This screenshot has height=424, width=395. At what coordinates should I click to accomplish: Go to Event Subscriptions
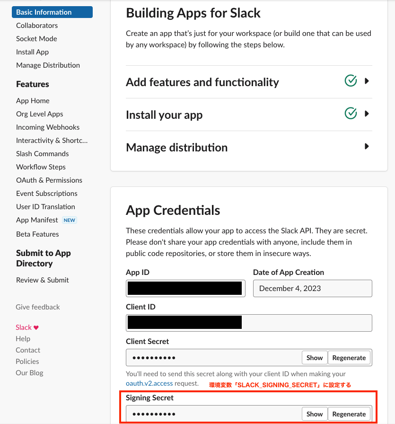click(x=46, y=194)
